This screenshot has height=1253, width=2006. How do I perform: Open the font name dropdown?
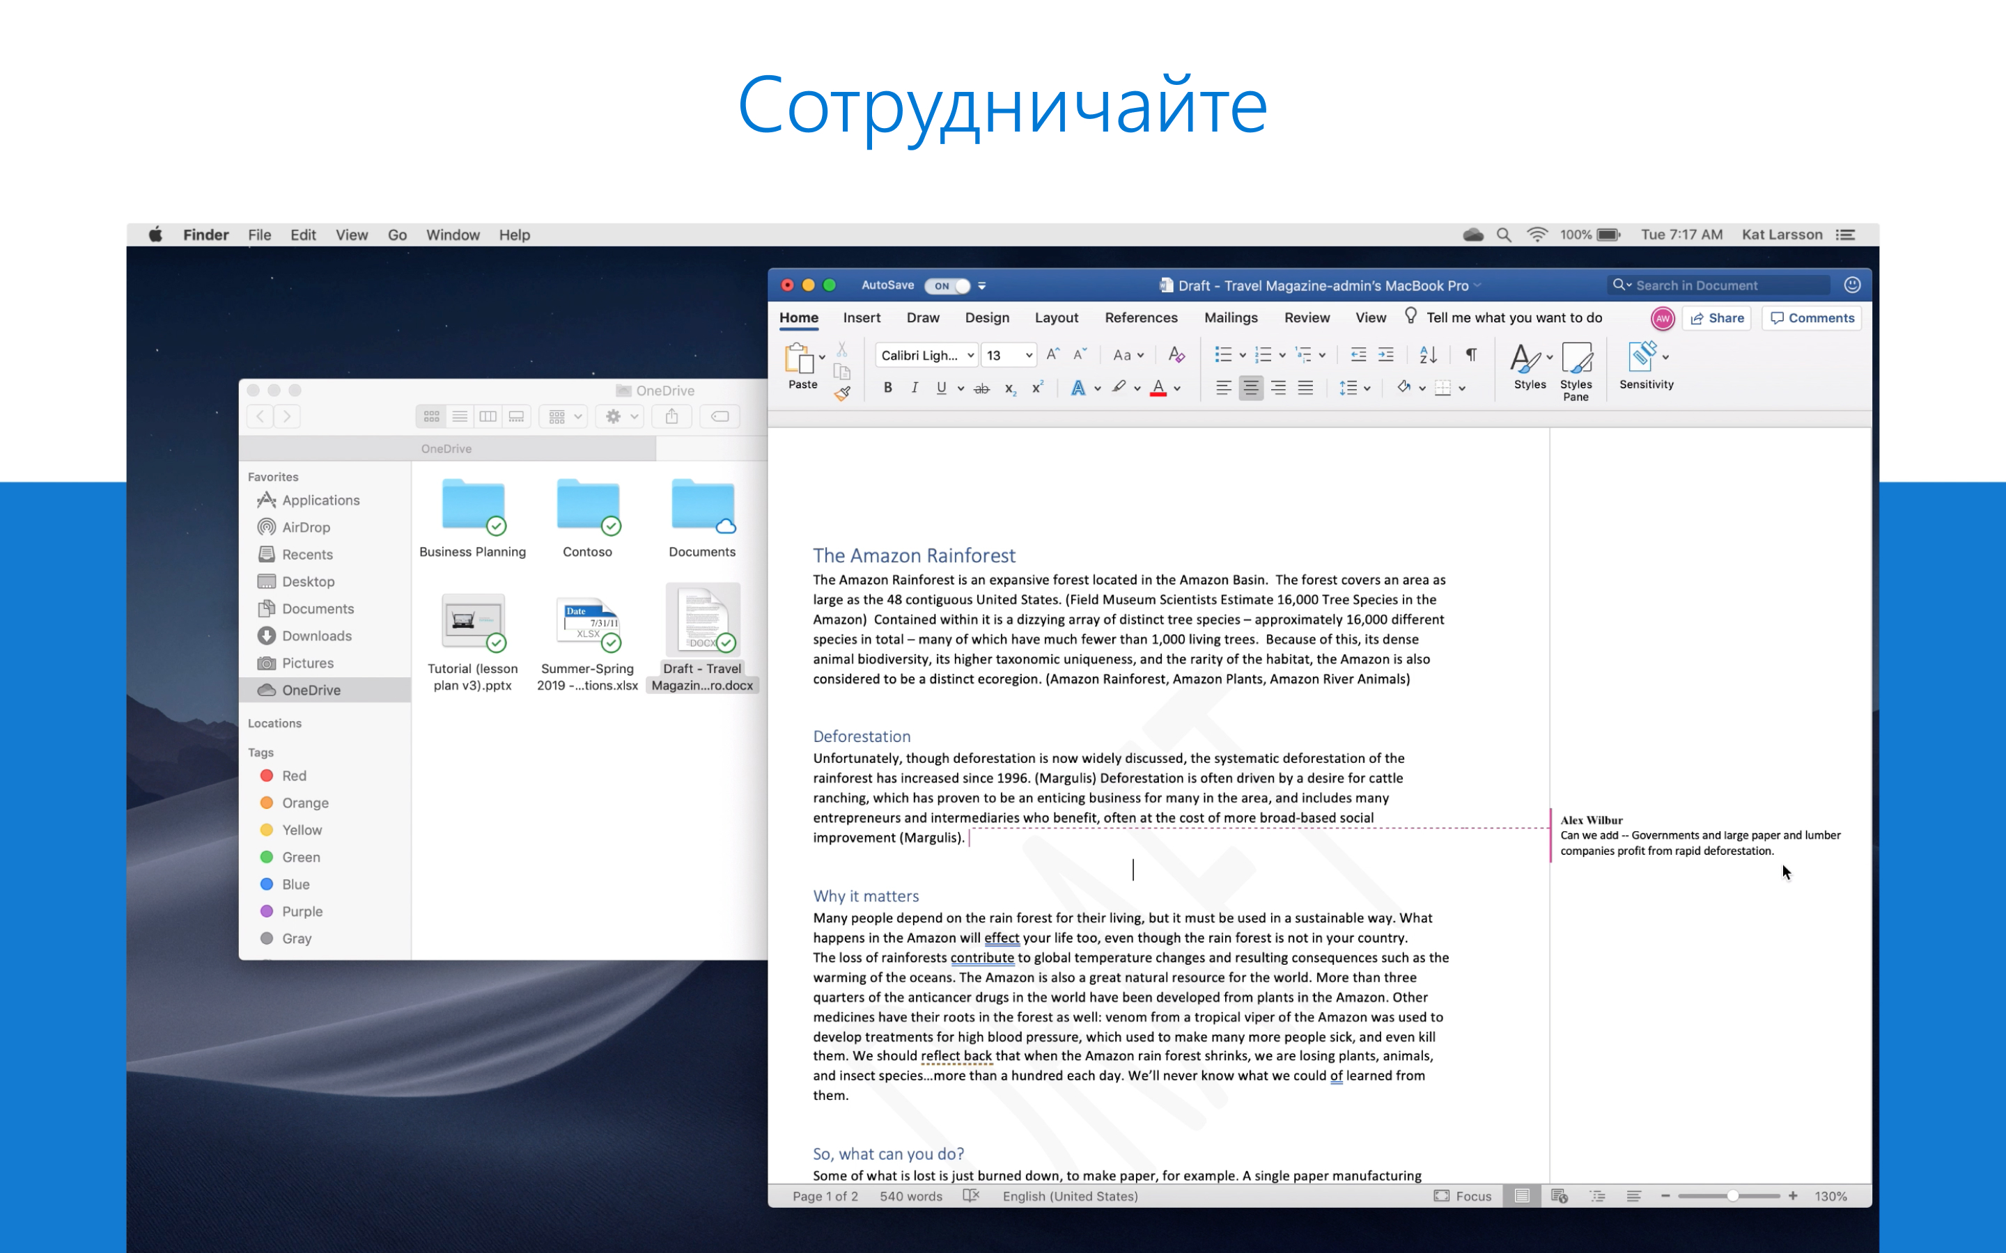point(970,356)
